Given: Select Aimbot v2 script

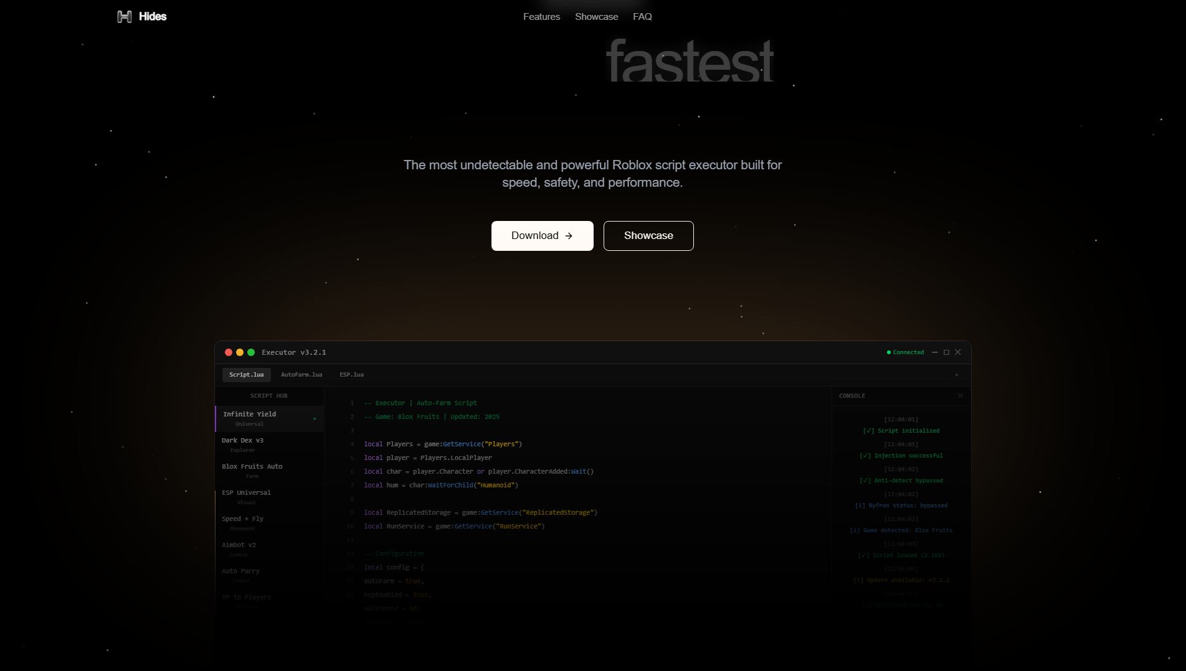Looking at the screenshot, I should pos(269,550).
